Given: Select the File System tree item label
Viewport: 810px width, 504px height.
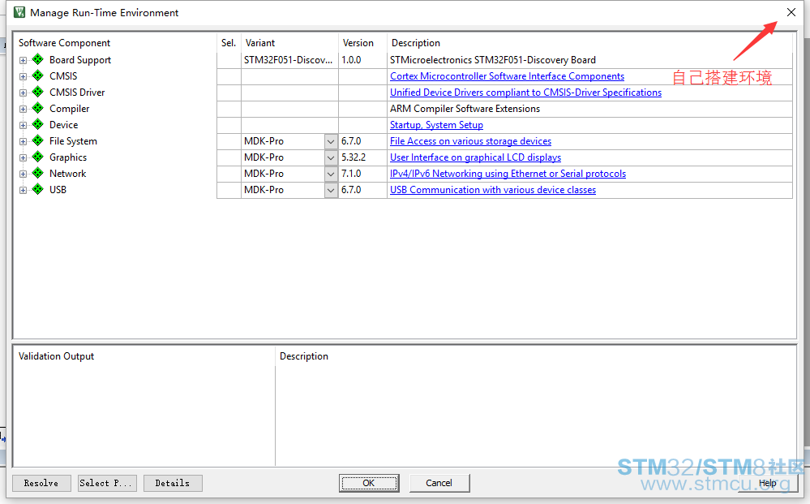Looking at the screenshot, I should tap(73, 141).
